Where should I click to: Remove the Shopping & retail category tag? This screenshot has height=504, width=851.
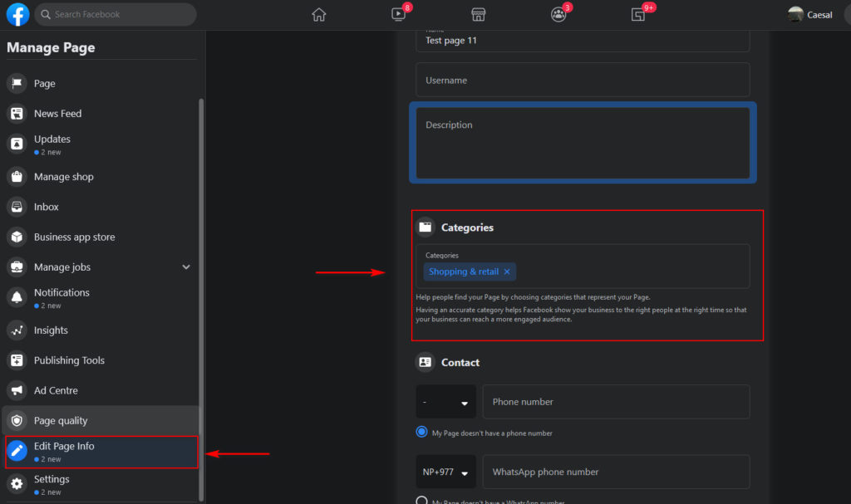click(x=507, y=272)
